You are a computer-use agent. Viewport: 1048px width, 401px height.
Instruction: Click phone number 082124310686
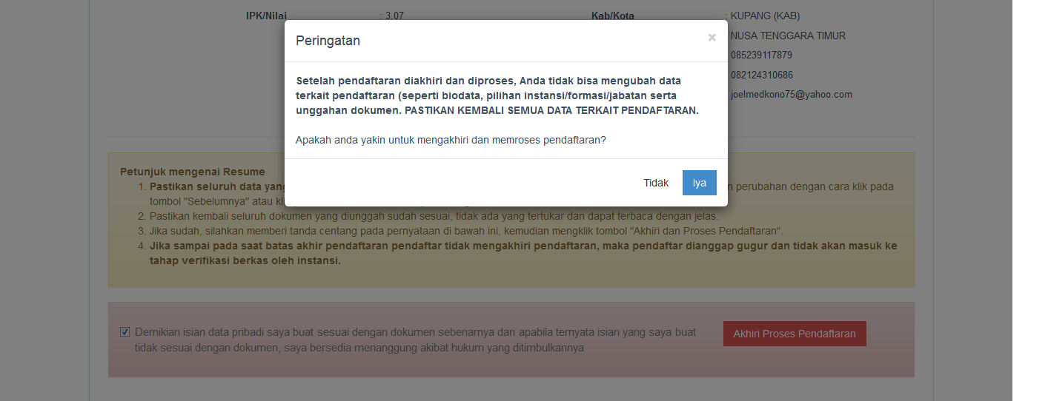pyautogui.click(x=761, y=75)
